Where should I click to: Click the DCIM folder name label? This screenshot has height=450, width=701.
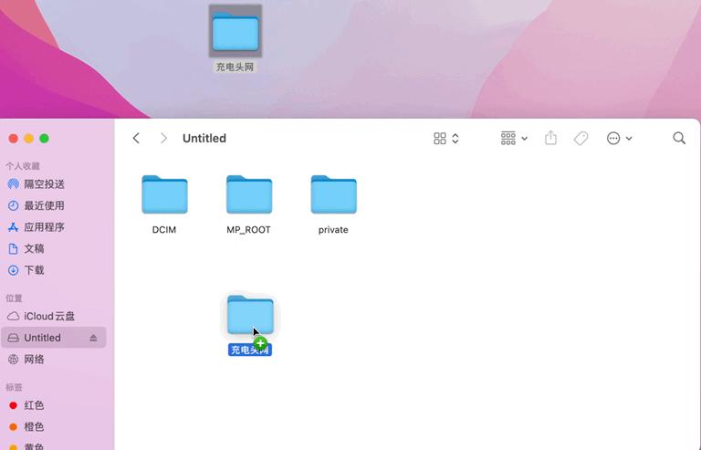click(x=164, y=230)
